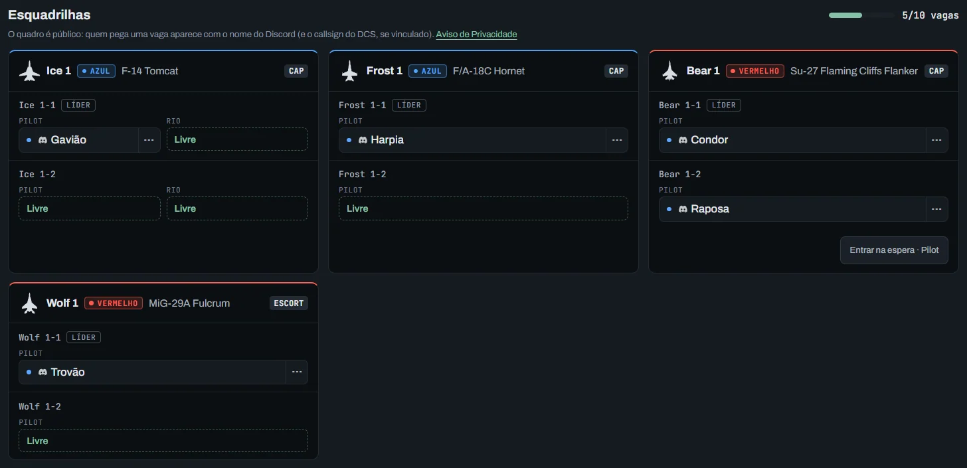
Task: Click the vagas progress bar
Action: point(861,15)
